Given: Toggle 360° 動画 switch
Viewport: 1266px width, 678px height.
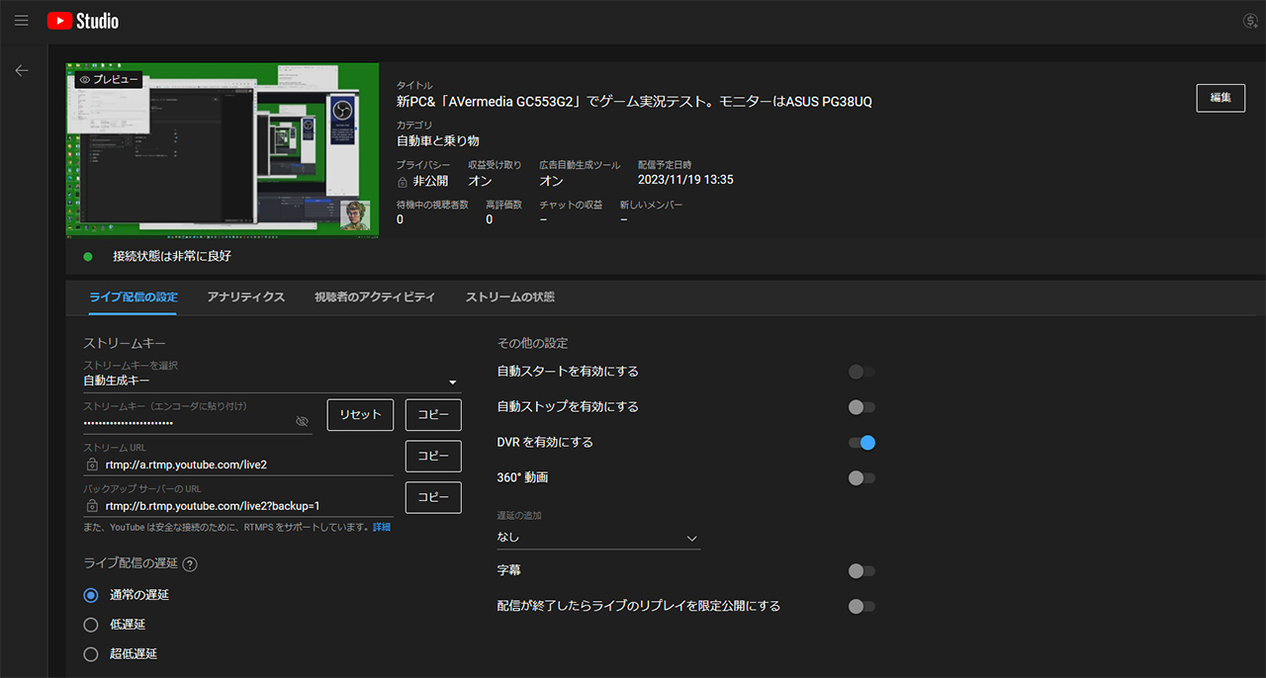Looking at the screenshot, I should pos(861,478).
